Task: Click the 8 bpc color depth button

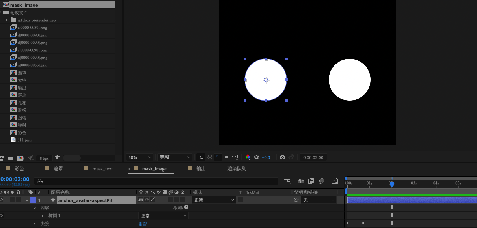Action: click(44, 158)
